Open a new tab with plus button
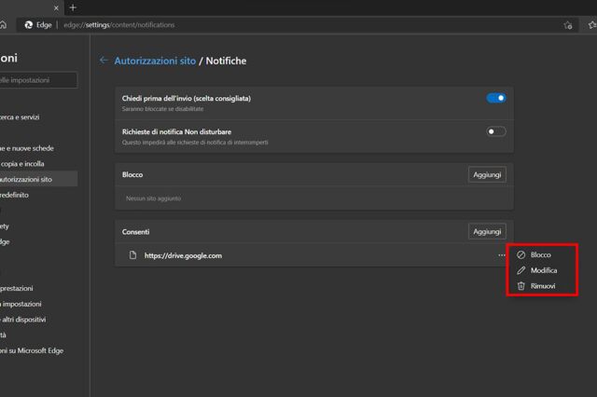This screenshot has width=597, height=397. point(73,7)
